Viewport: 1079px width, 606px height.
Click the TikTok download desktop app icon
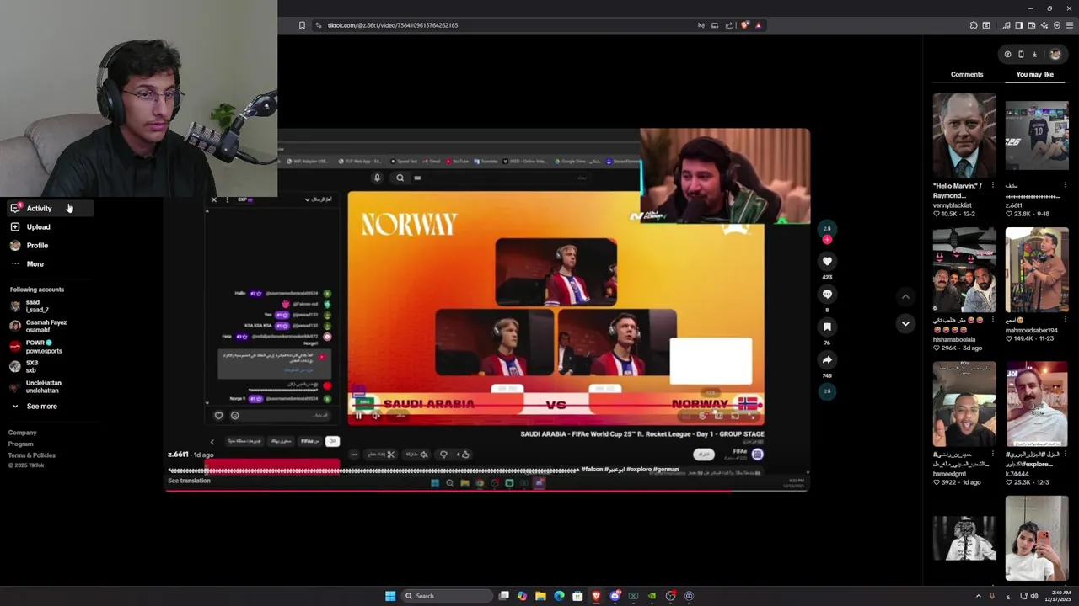(x=1034, y=55)
